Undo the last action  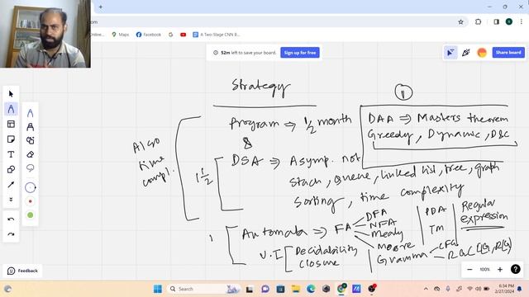[11, 219]
